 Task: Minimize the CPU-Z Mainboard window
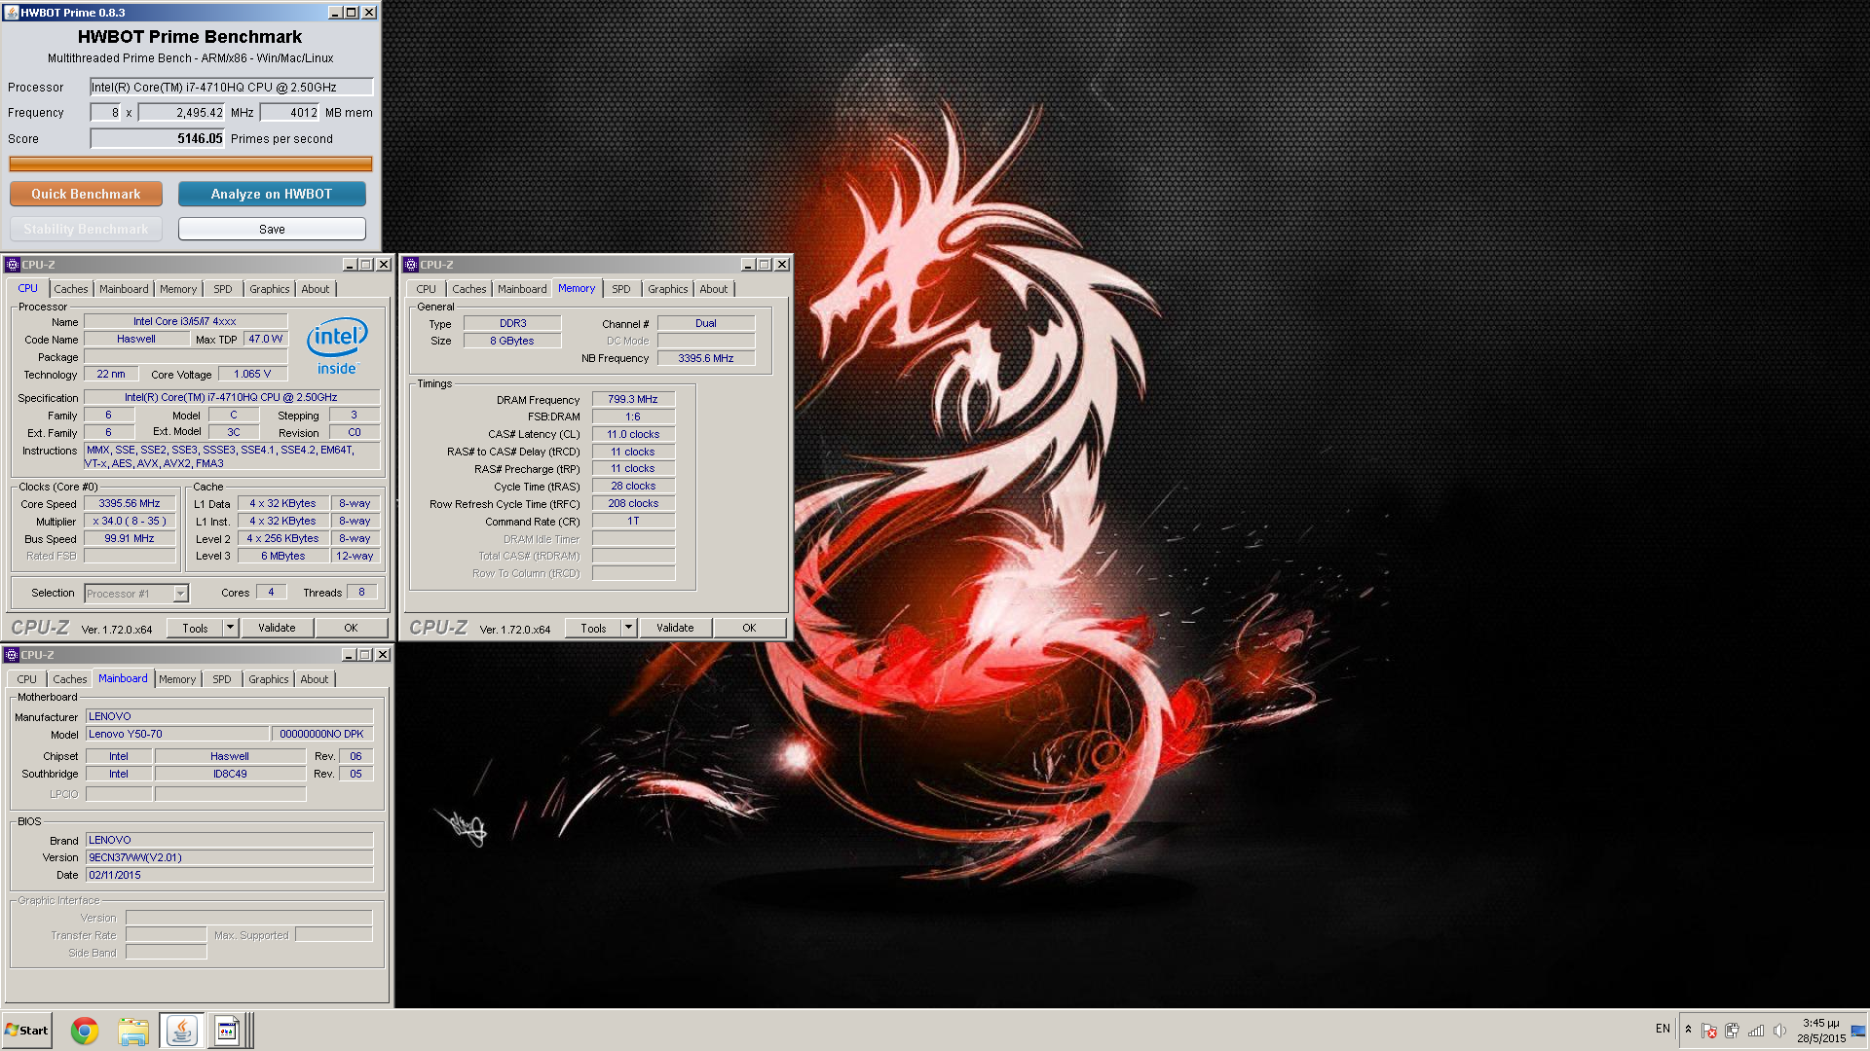click(x=349, y=655)
